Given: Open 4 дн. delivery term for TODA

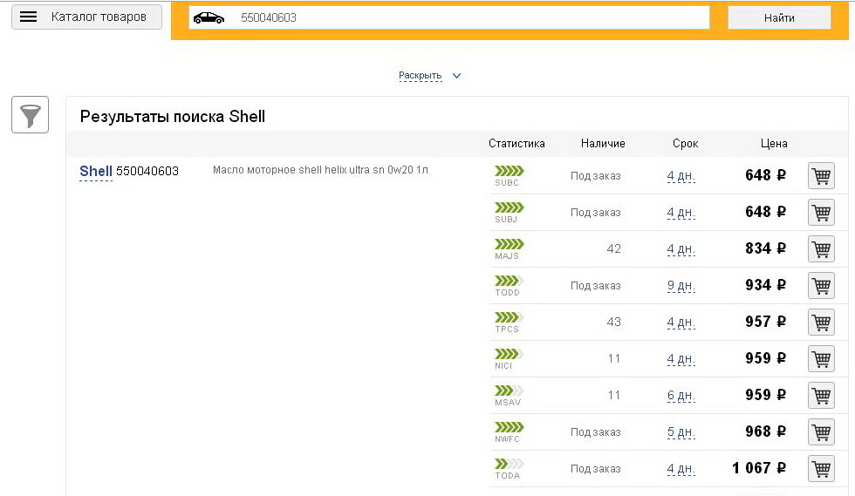Looking at the screenshot, I should click(x=681, y=469).
